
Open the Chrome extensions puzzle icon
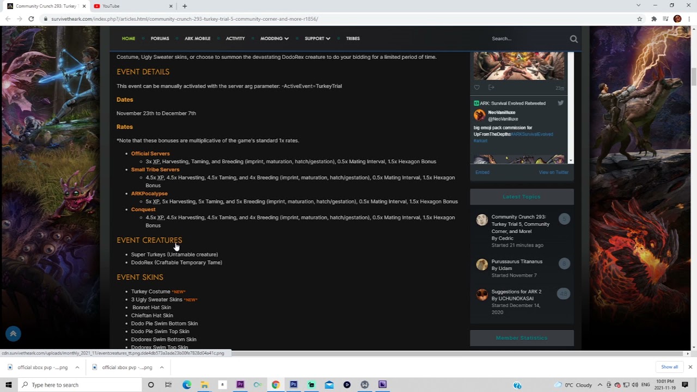653,19
